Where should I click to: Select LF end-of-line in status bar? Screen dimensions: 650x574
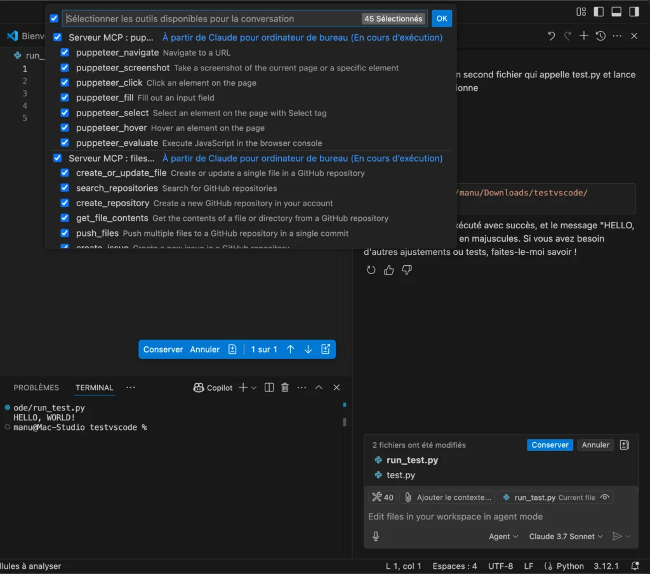(529, 566)
